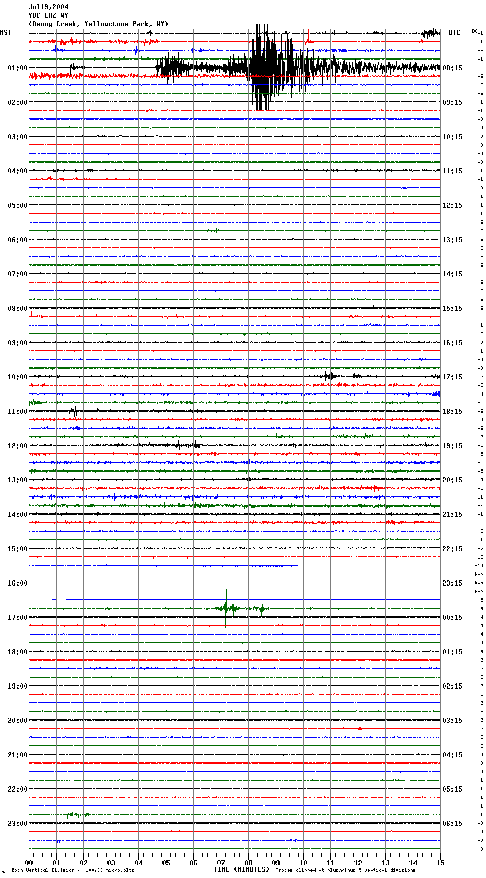Click the green seismic burst before 17:00
This screenshot has height=878, width=486.
pyautogui.click(x=240, y=608)
